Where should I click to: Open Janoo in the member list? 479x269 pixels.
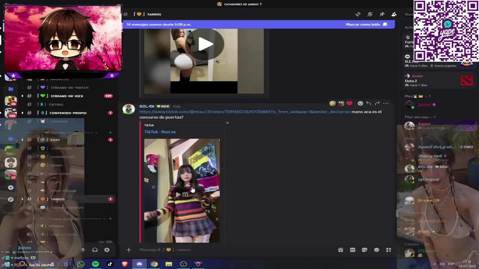click(425, 105)
